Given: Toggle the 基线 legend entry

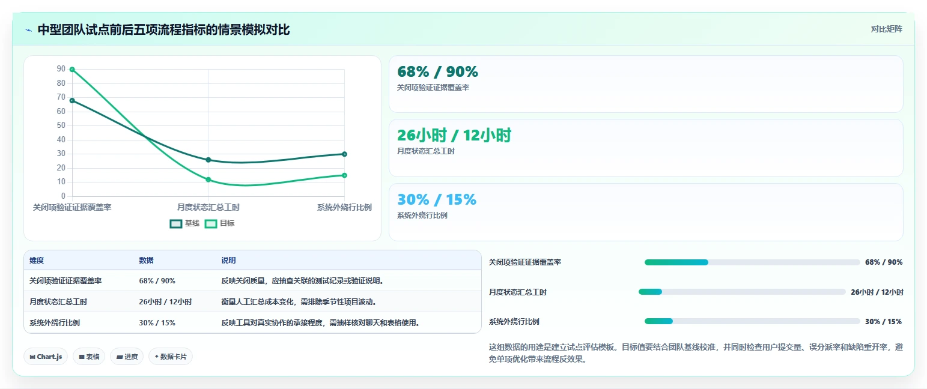Looking at the screenshot, I should pos(185,223).
